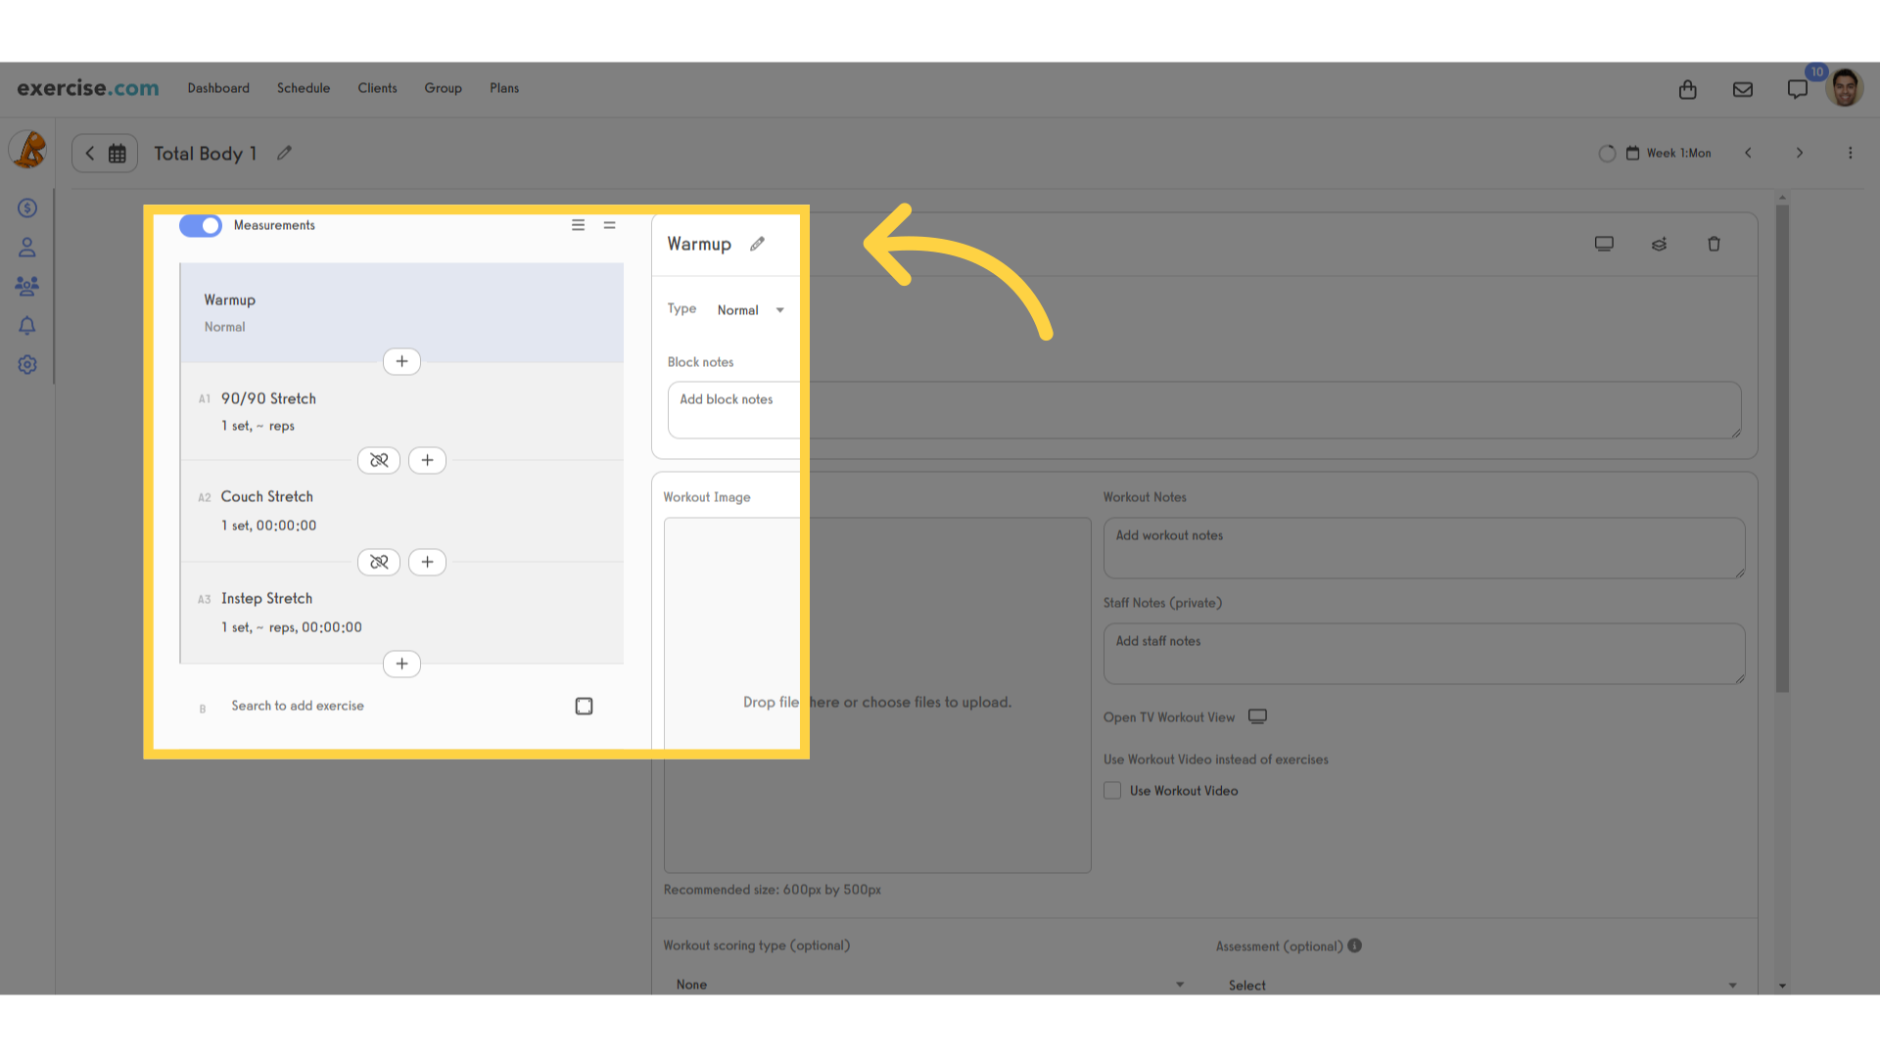Enable Use Workout Video checkbox

pyautogui.click(x=1111, y=789)
